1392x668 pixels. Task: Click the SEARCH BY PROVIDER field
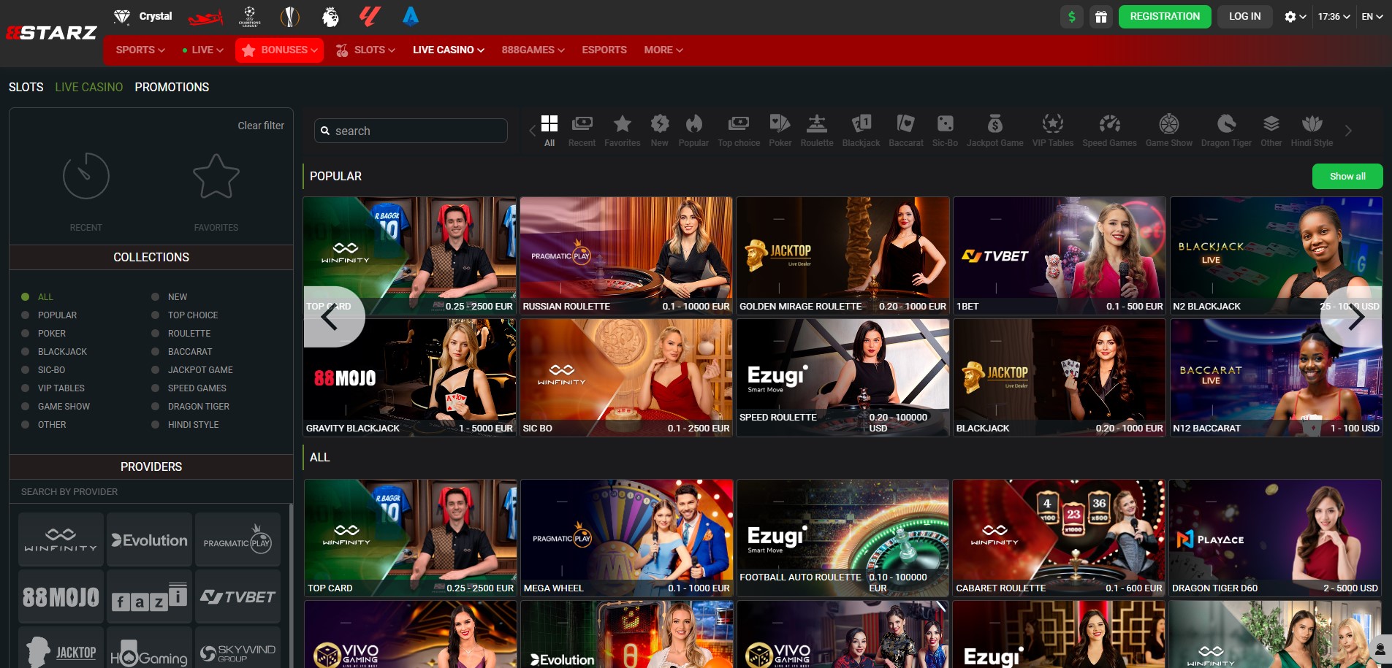click(151, 492)
